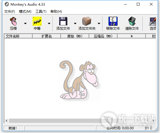Sort by the 文件名称 column header

[18, 36]
